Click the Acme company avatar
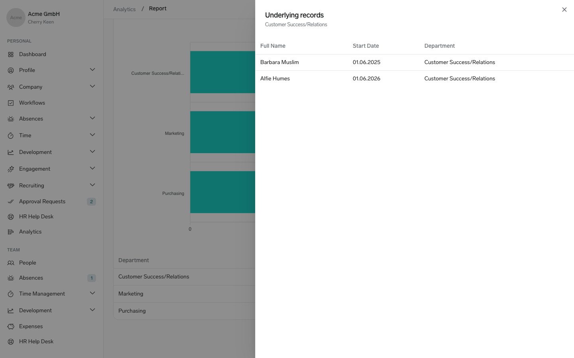Viewport: 574px width, 358px height. (16, 18)
